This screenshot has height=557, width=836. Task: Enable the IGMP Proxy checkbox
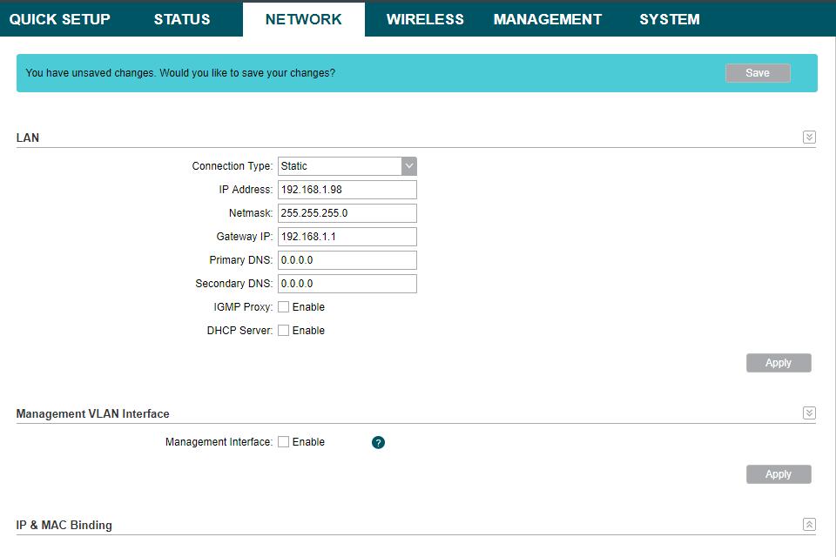[284, 307]
